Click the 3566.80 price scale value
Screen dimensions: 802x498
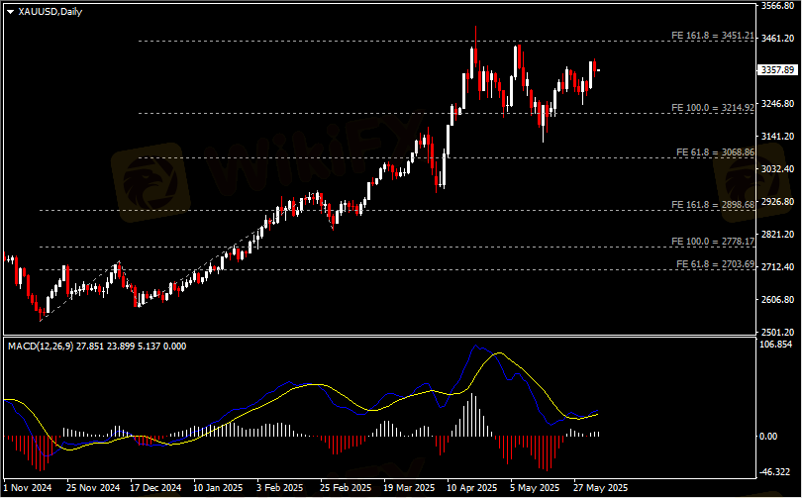(777, 6)
